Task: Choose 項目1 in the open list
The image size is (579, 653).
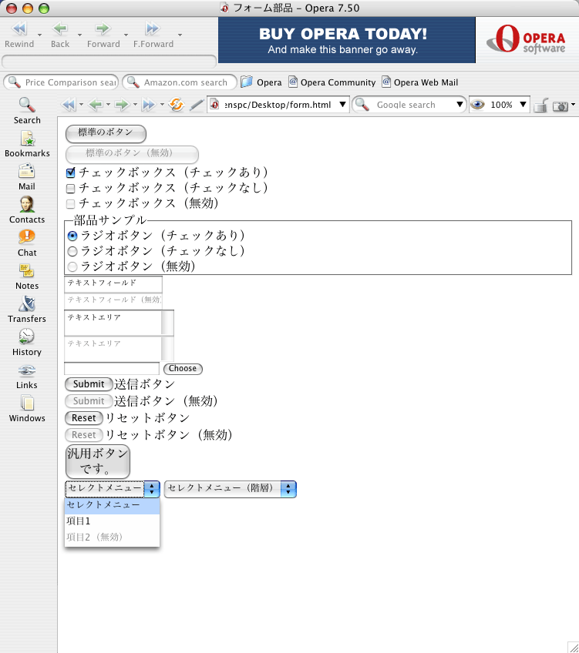Action: click(112, 521)
